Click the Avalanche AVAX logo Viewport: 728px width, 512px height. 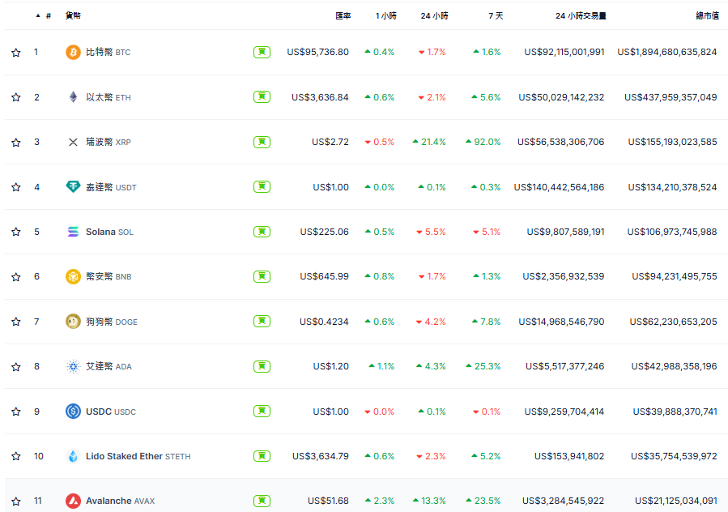[x=72, y=501]
